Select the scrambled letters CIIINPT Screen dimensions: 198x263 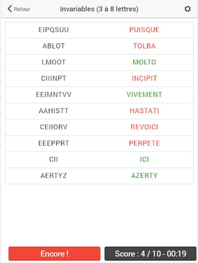54,78
